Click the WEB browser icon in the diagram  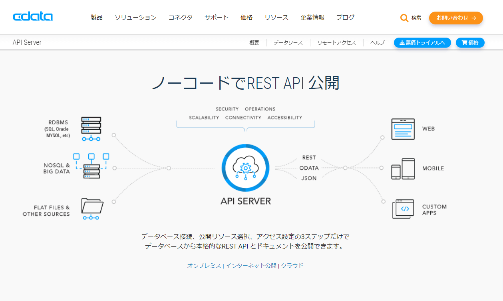pos(403,128)
